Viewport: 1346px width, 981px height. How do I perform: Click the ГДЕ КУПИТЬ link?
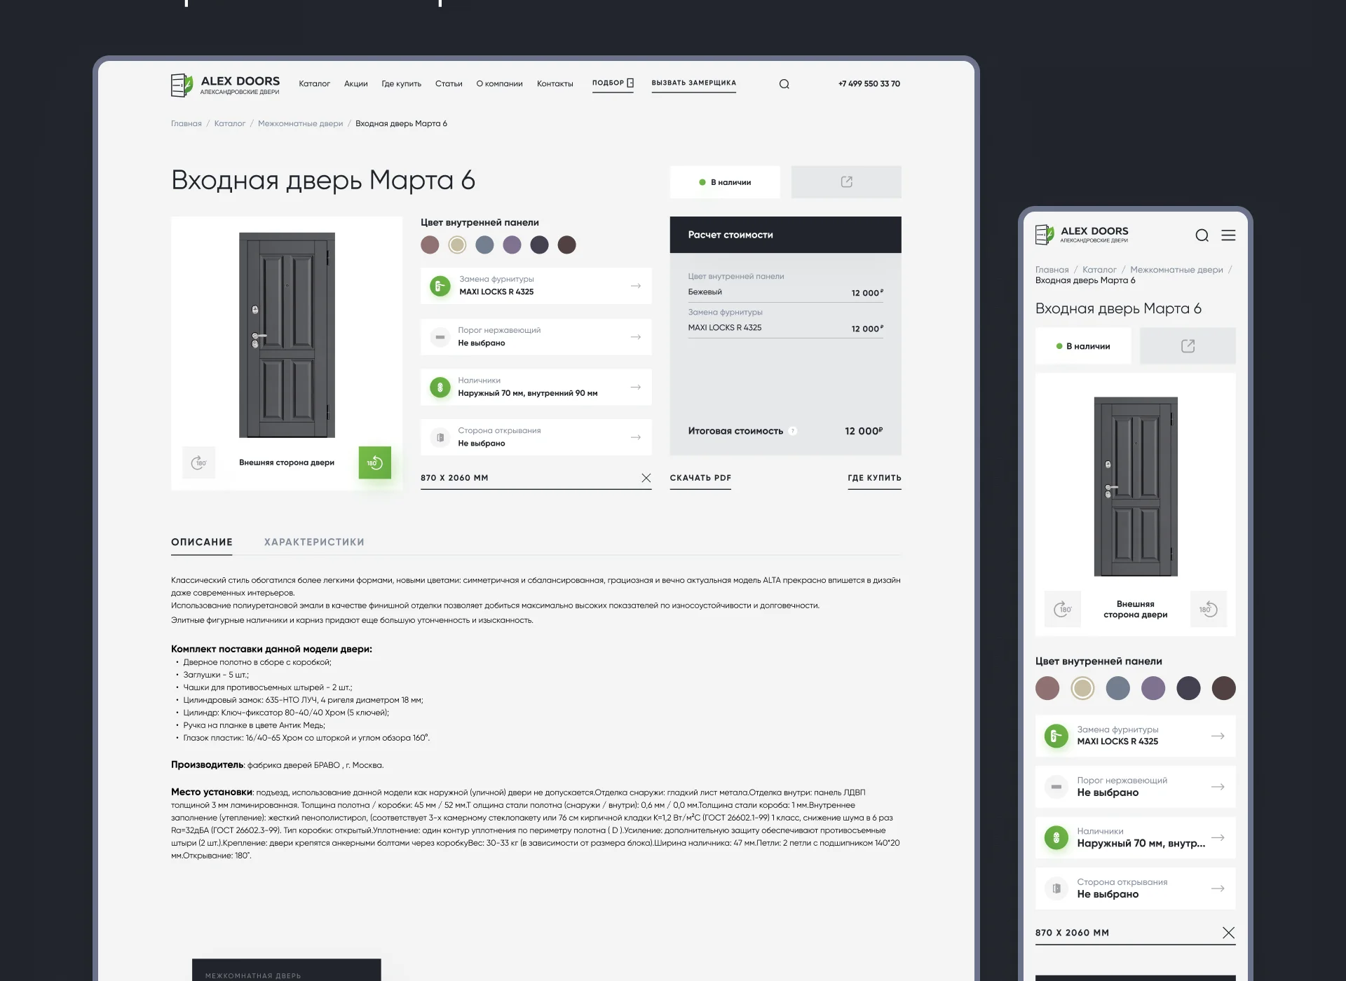[874, 479]
